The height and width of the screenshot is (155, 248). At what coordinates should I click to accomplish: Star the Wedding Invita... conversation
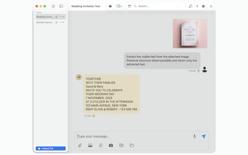[56, 17]
